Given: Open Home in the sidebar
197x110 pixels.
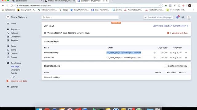Looking at the screenshot, I should point(14,24).
